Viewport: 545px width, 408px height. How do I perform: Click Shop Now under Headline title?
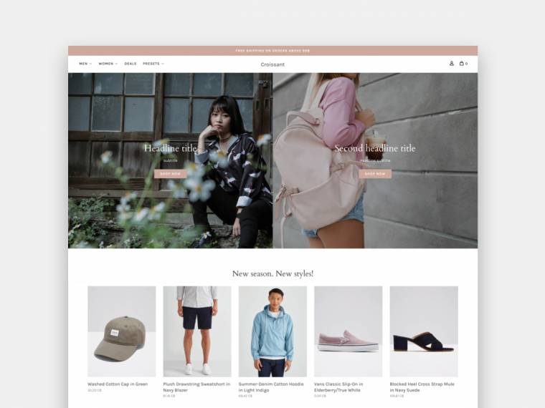(171, 174)
